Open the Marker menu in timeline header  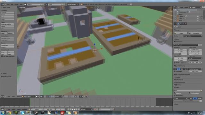click(x=13, y=109)
